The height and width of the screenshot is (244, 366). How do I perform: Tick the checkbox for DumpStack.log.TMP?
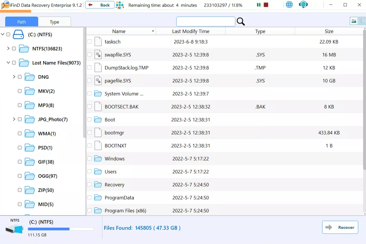coord(89,68)
